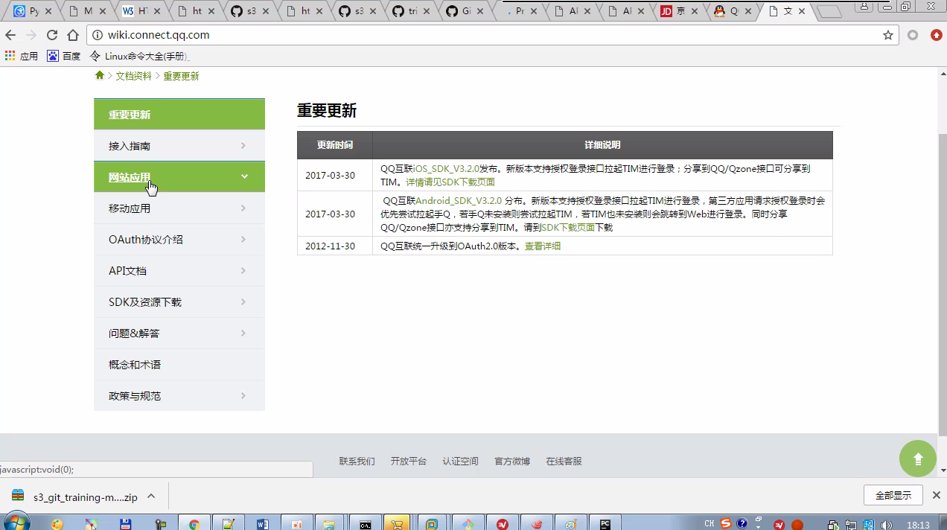
Task: Click the home icon in breadcrumb
Action: click(x=100, y=76)
